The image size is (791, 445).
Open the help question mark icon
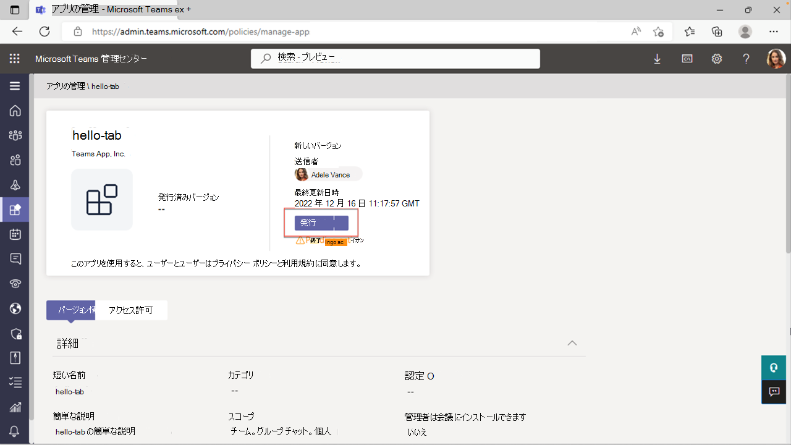click(x=746, y=59)
